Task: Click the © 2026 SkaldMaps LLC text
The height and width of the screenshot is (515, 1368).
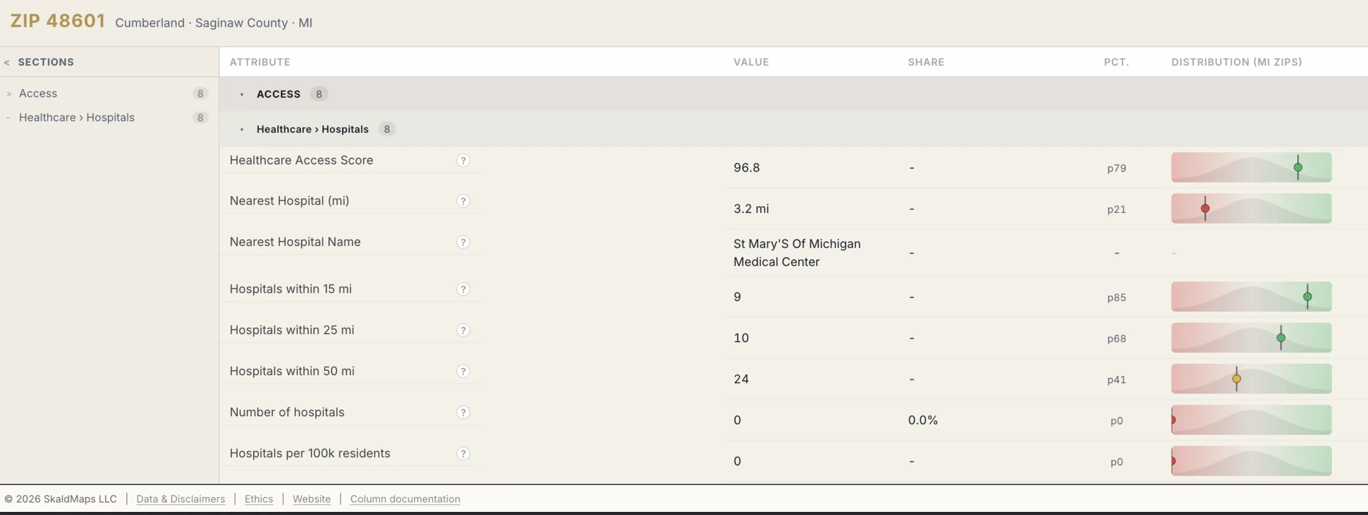Action: coord(60,499)
